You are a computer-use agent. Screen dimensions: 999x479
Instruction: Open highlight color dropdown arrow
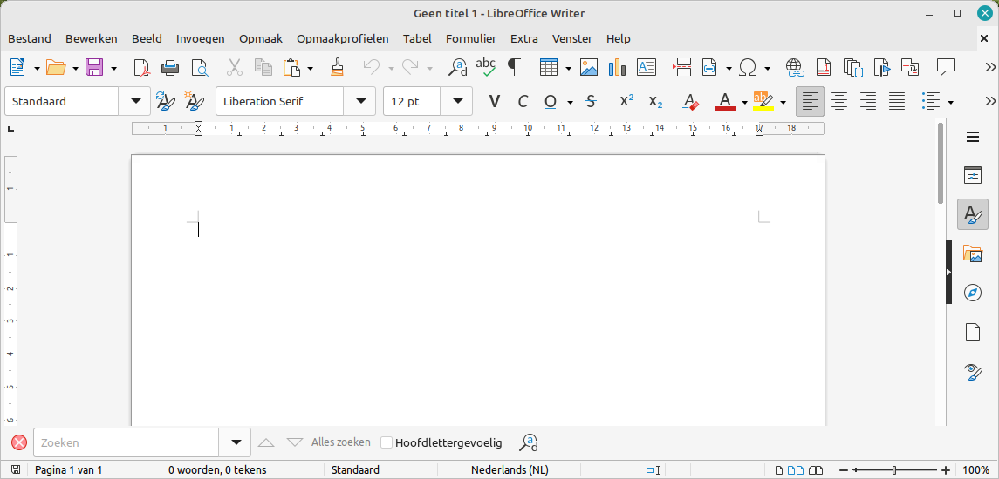point(783,102)
